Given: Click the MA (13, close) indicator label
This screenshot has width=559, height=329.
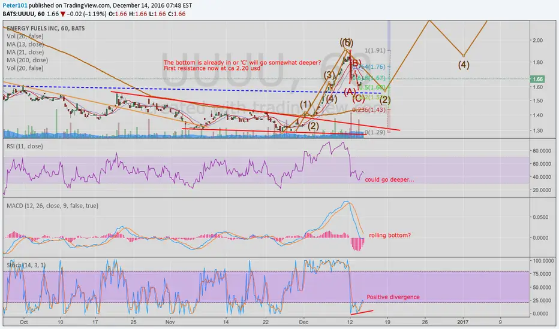Looking at the screenshot, I should [25, 44].
